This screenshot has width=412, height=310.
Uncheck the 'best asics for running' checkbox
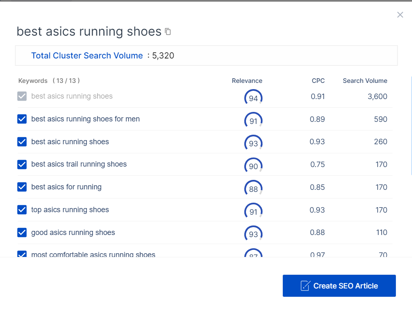pyautogui.click(x=22, y=187)
